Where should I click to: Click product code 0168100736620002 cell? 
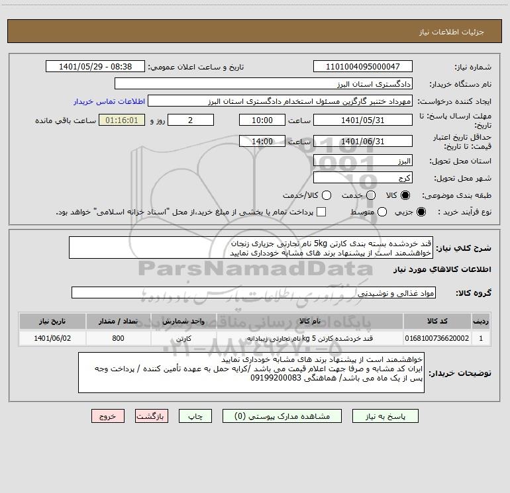coord(437,338)
